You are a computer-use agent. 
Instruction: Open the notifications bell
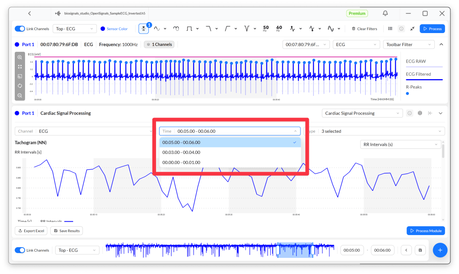tap(385, 13)
